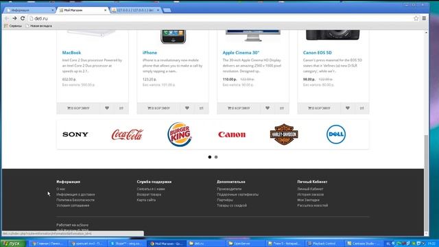Open the Canon EOS 5D title link
Screen dimensions: 439x247
(317, 53)
